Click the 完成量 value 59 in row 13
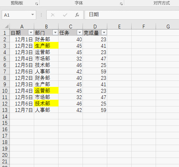 click(x=95, y=110)
